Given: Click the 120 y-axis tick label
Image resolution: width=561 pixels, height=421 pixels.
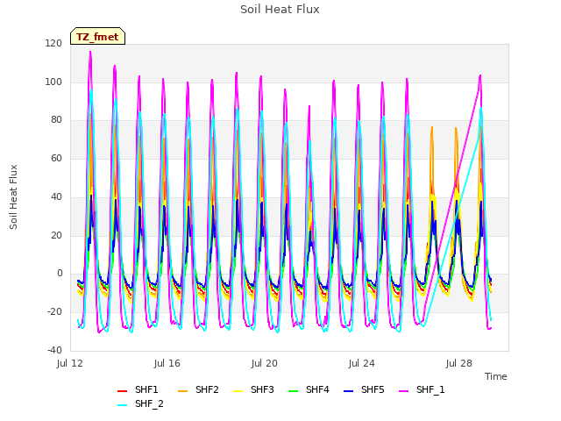Looking at the screenshot, I should (53, 43).
